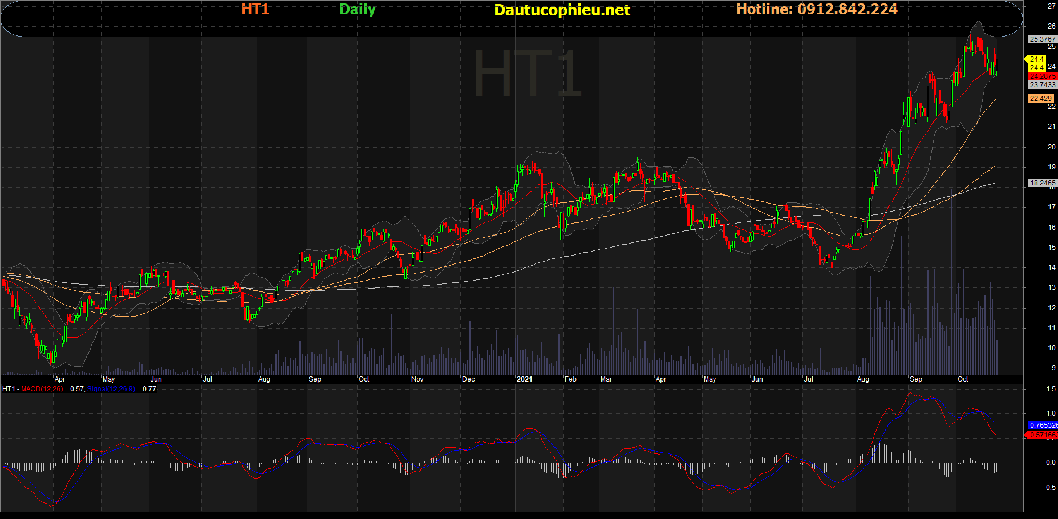Click the 27 price level on axis
Viewport: 1058px width, 519px height.
tap(1051, 6)
